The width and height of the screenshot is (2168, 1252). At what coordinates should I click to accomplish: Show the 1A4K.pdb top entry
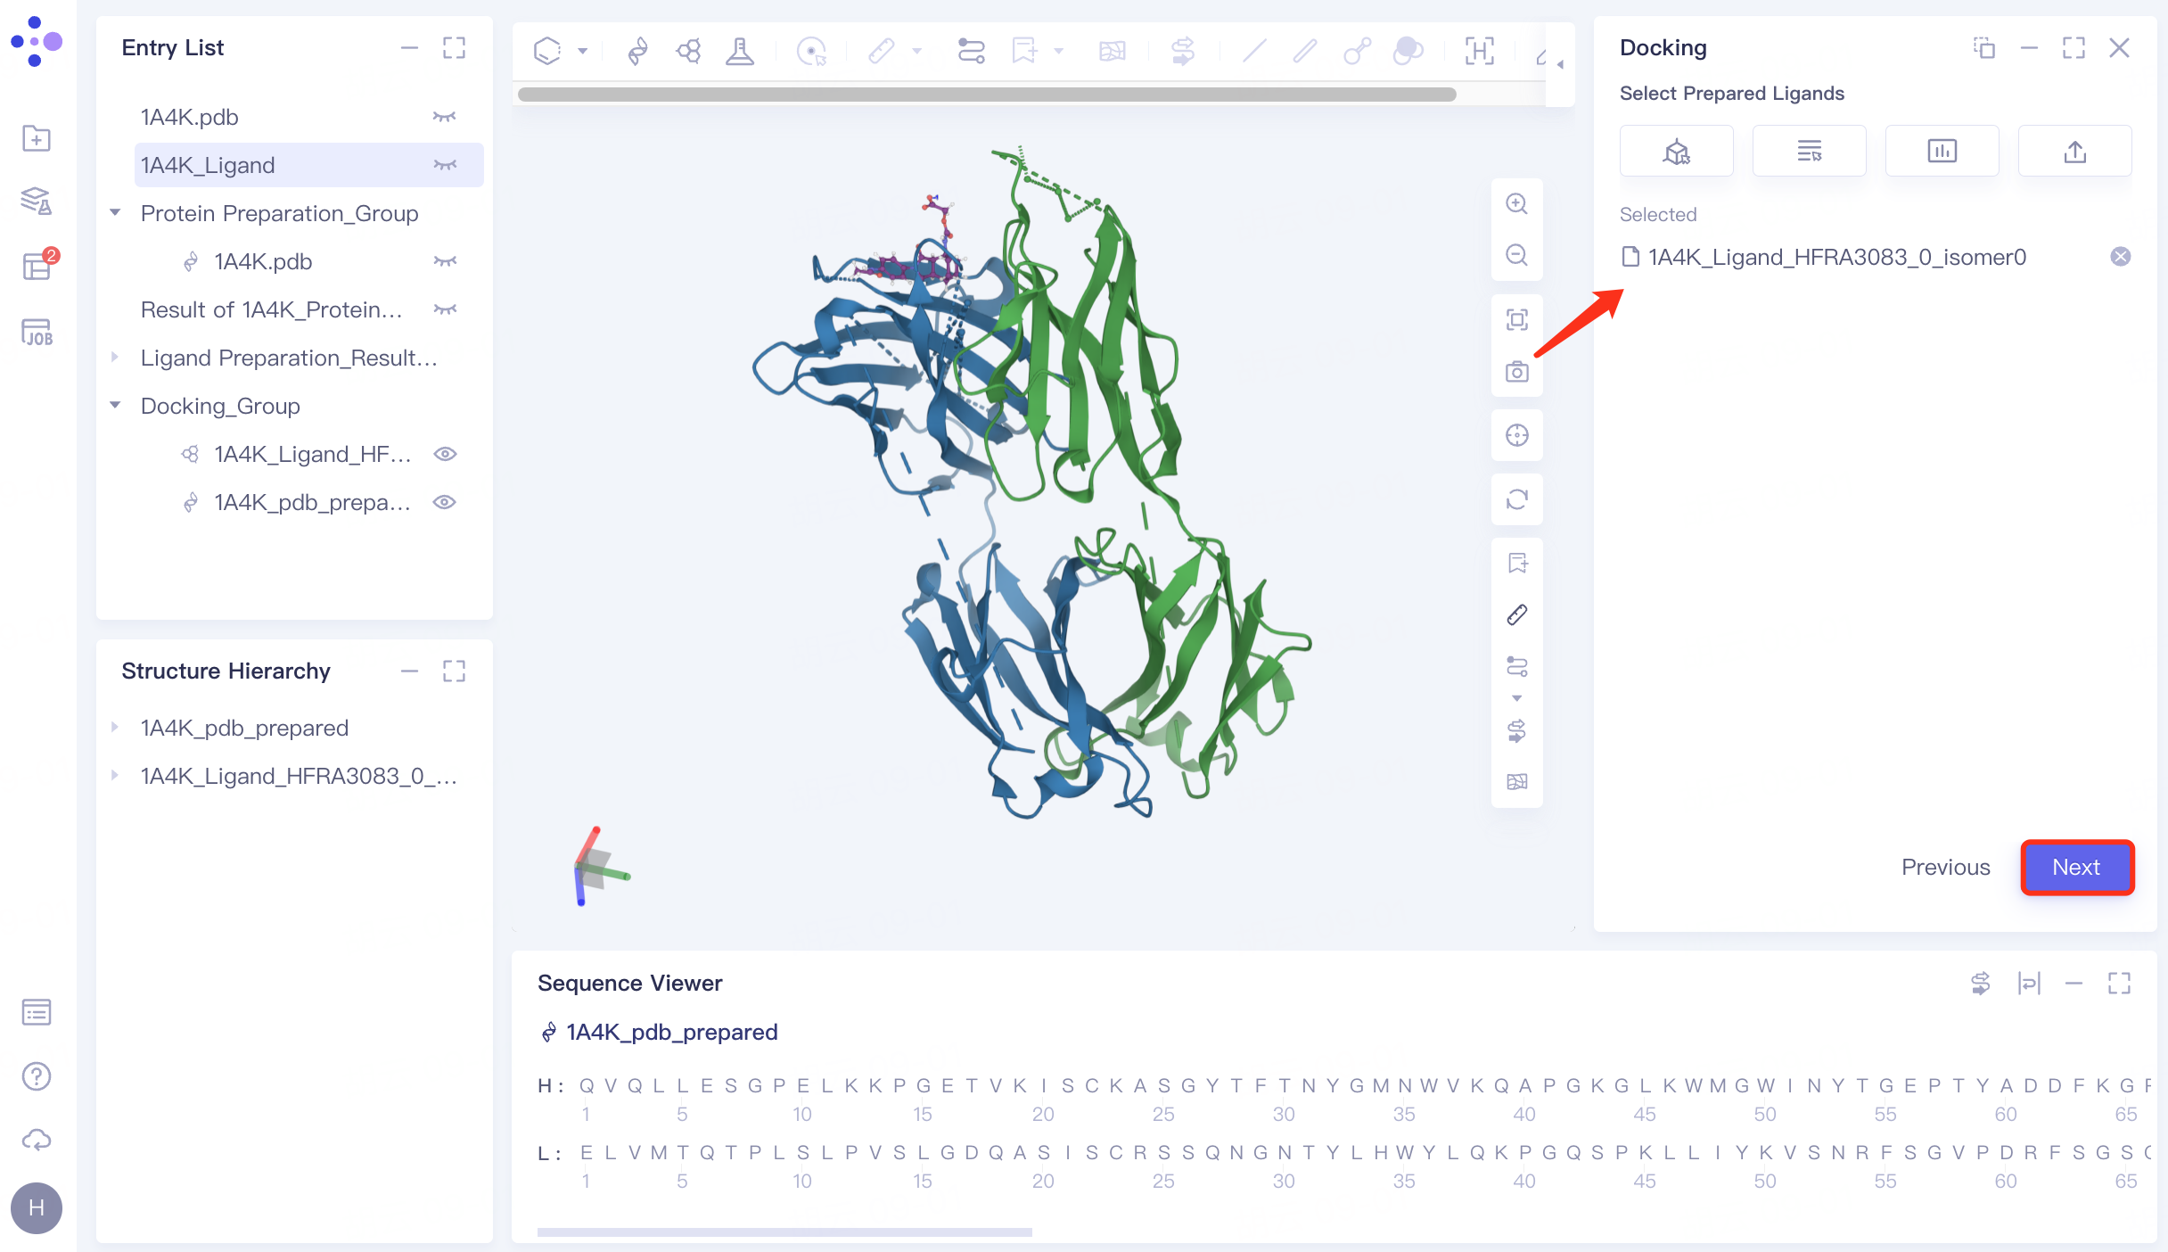(x=445, y=117)
